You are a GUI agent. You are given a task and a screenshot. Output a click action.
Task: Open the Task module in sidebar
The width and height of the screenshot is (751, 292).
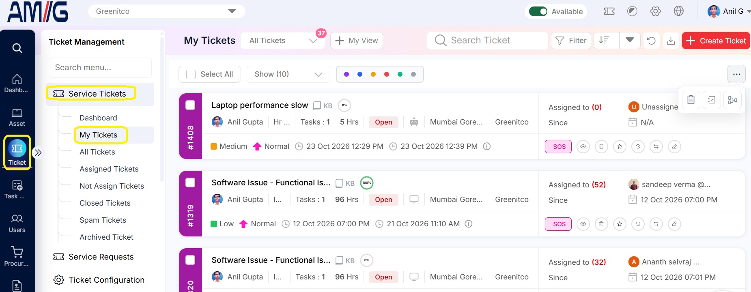(x=15, y=190)
